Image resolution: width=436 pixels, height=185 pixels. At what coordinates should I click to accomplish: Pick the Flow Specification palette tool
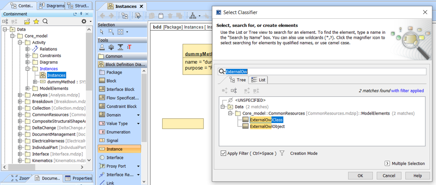coord(122,98)
